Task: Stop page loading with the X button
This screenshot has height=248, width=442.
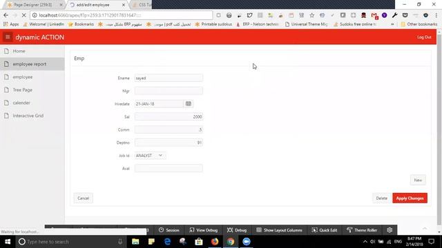Action: (x=24, y=15)
